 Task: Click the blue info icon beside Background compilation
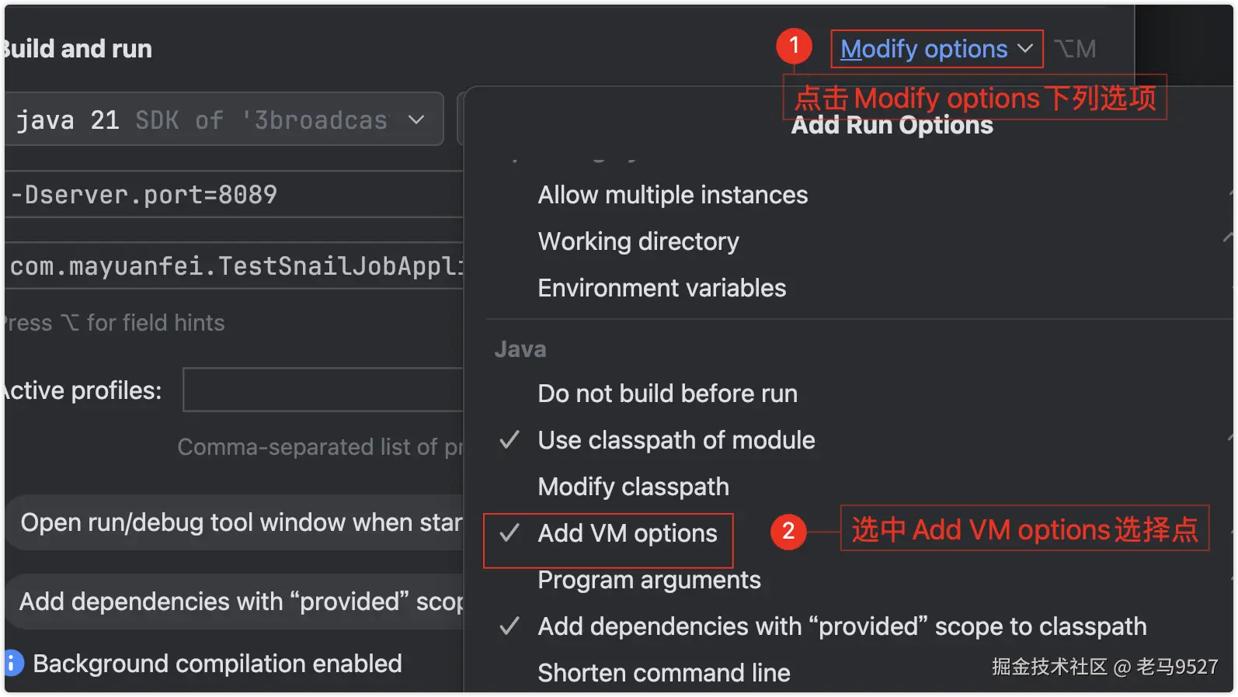click(x=12, y=664)
